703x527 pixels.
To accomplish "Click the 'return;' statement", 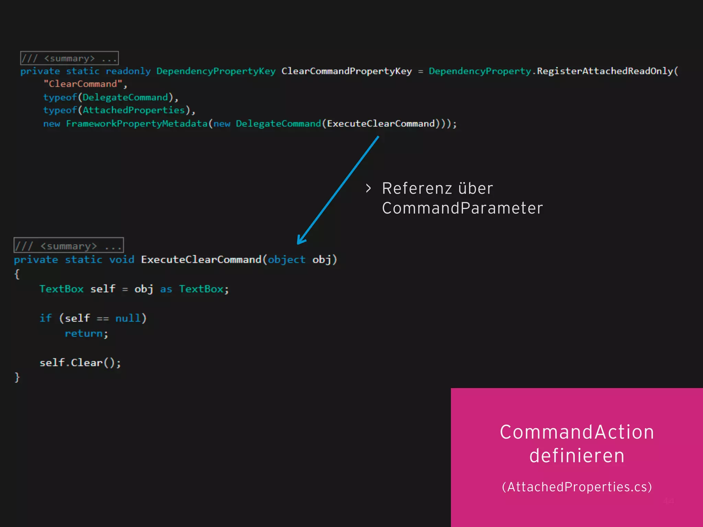I will 87,333.
